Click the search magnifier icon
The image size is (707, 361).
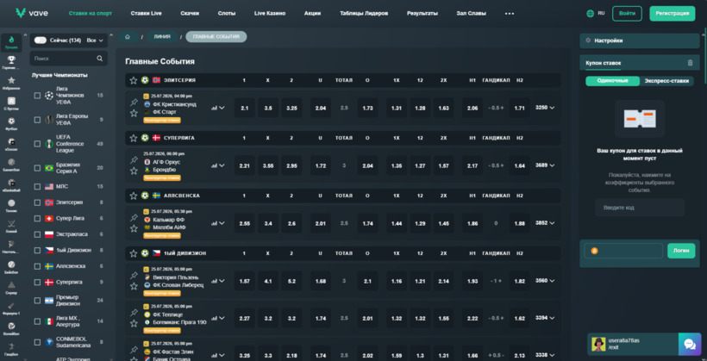click(x=100, y=59)
